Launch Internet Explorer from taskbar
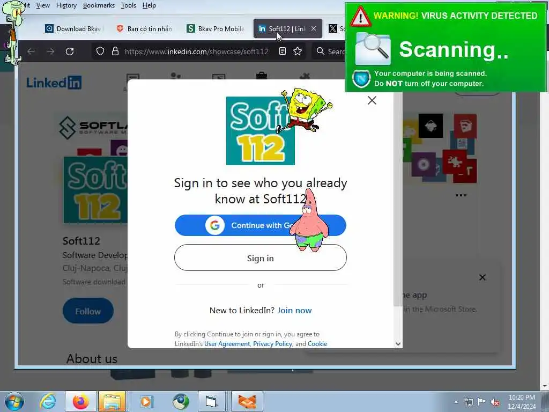 48,401
